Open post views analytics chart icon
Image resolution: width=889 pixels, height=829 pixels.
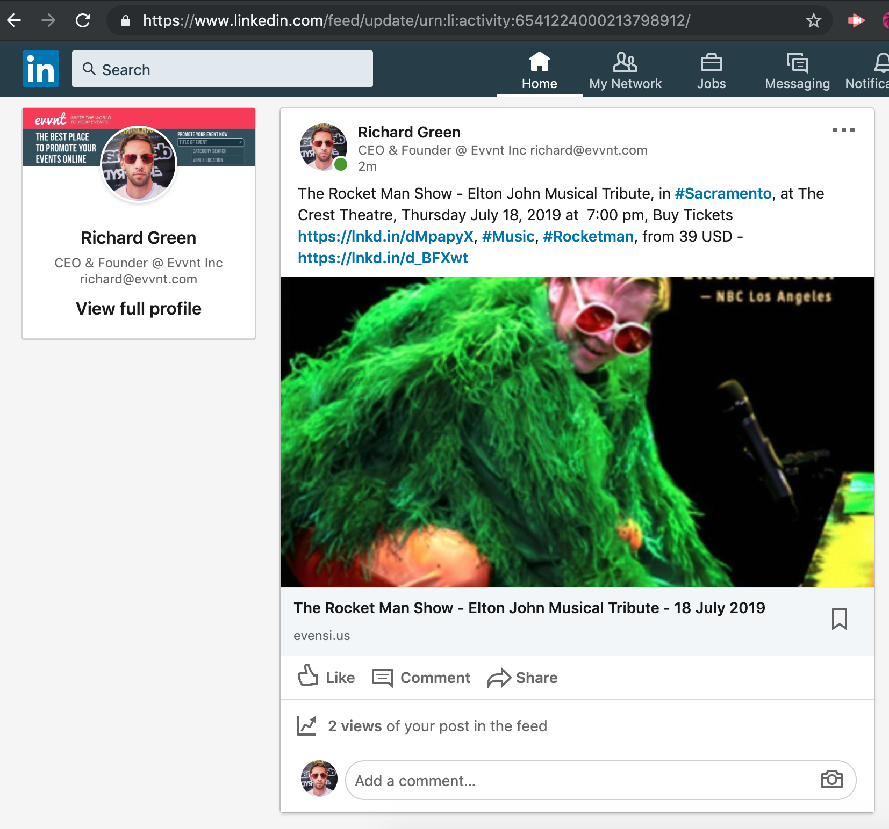[306, 726]
